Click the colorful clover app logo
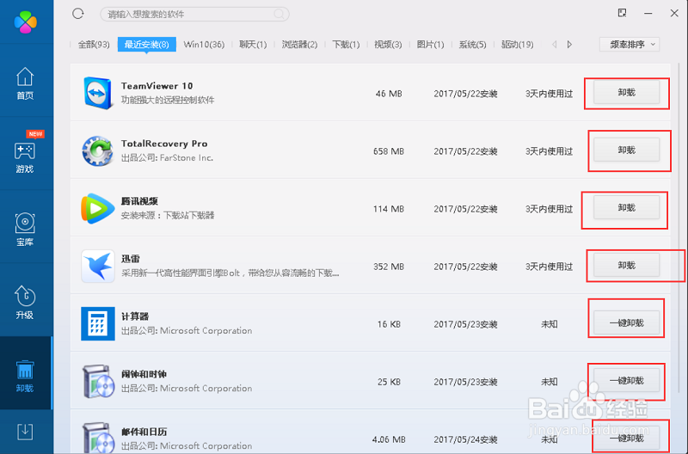The width and height of the screenshot is (688, 454). tap(26, 22)
